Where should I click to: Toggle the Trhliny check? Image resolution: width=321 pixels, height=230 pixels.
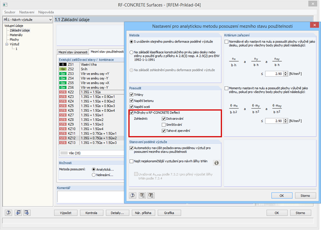pos(132,95)
